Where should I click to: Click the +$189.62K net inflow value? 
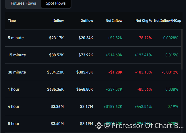[x=113, y=106]
